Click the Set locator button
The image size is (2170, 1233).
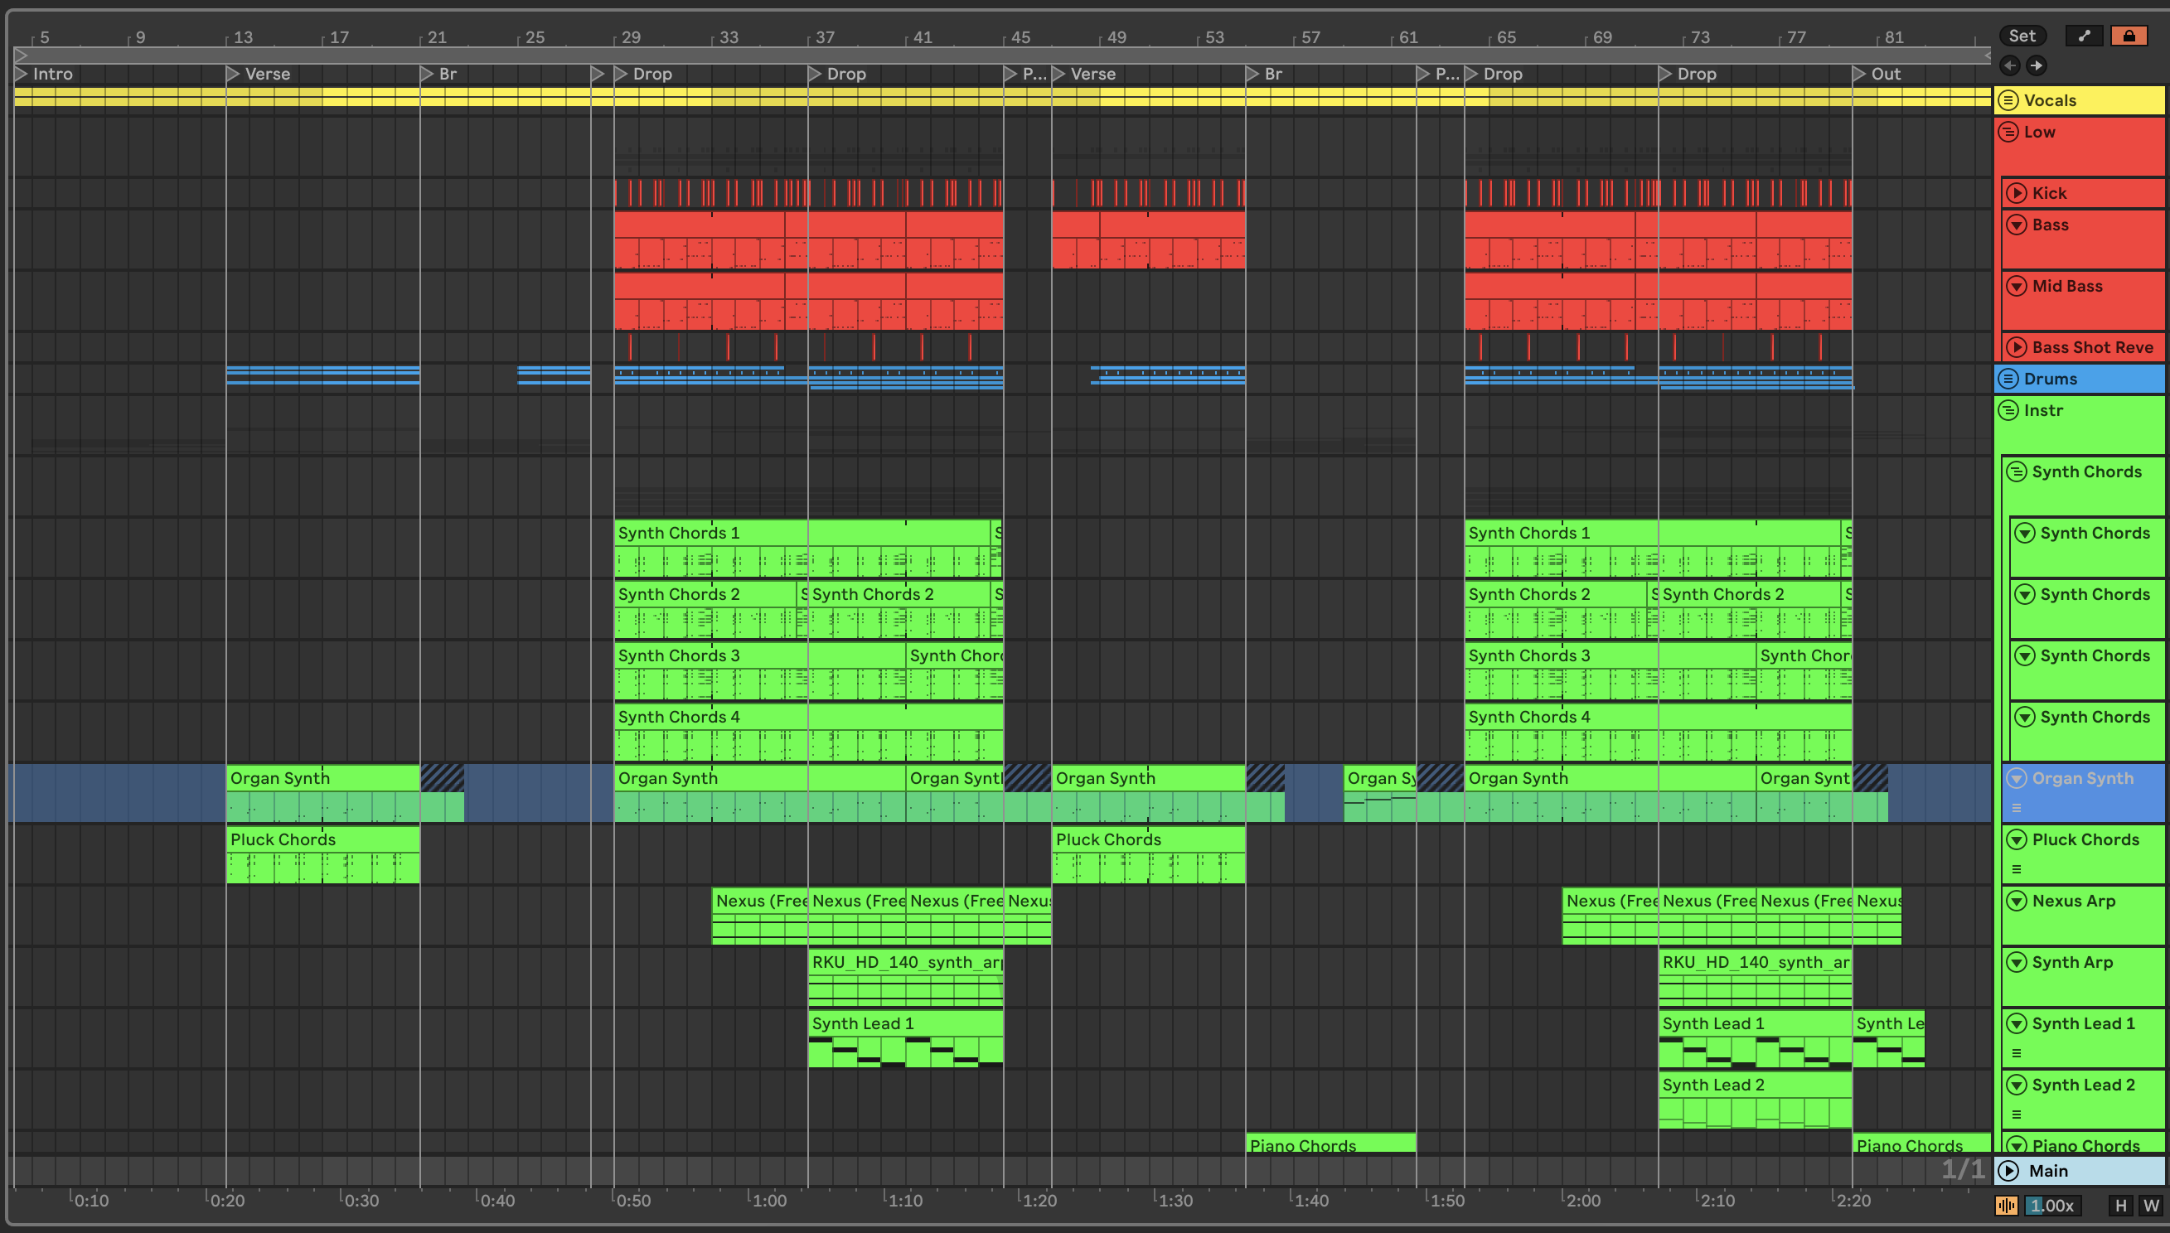(x=2021, y=36)
